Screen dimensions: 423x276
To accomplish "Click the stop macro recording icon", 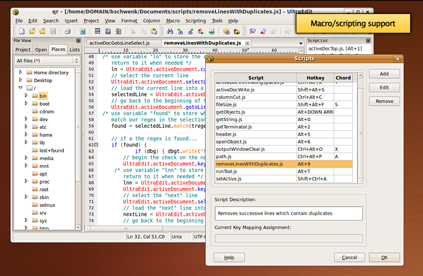I will [263, 32].
